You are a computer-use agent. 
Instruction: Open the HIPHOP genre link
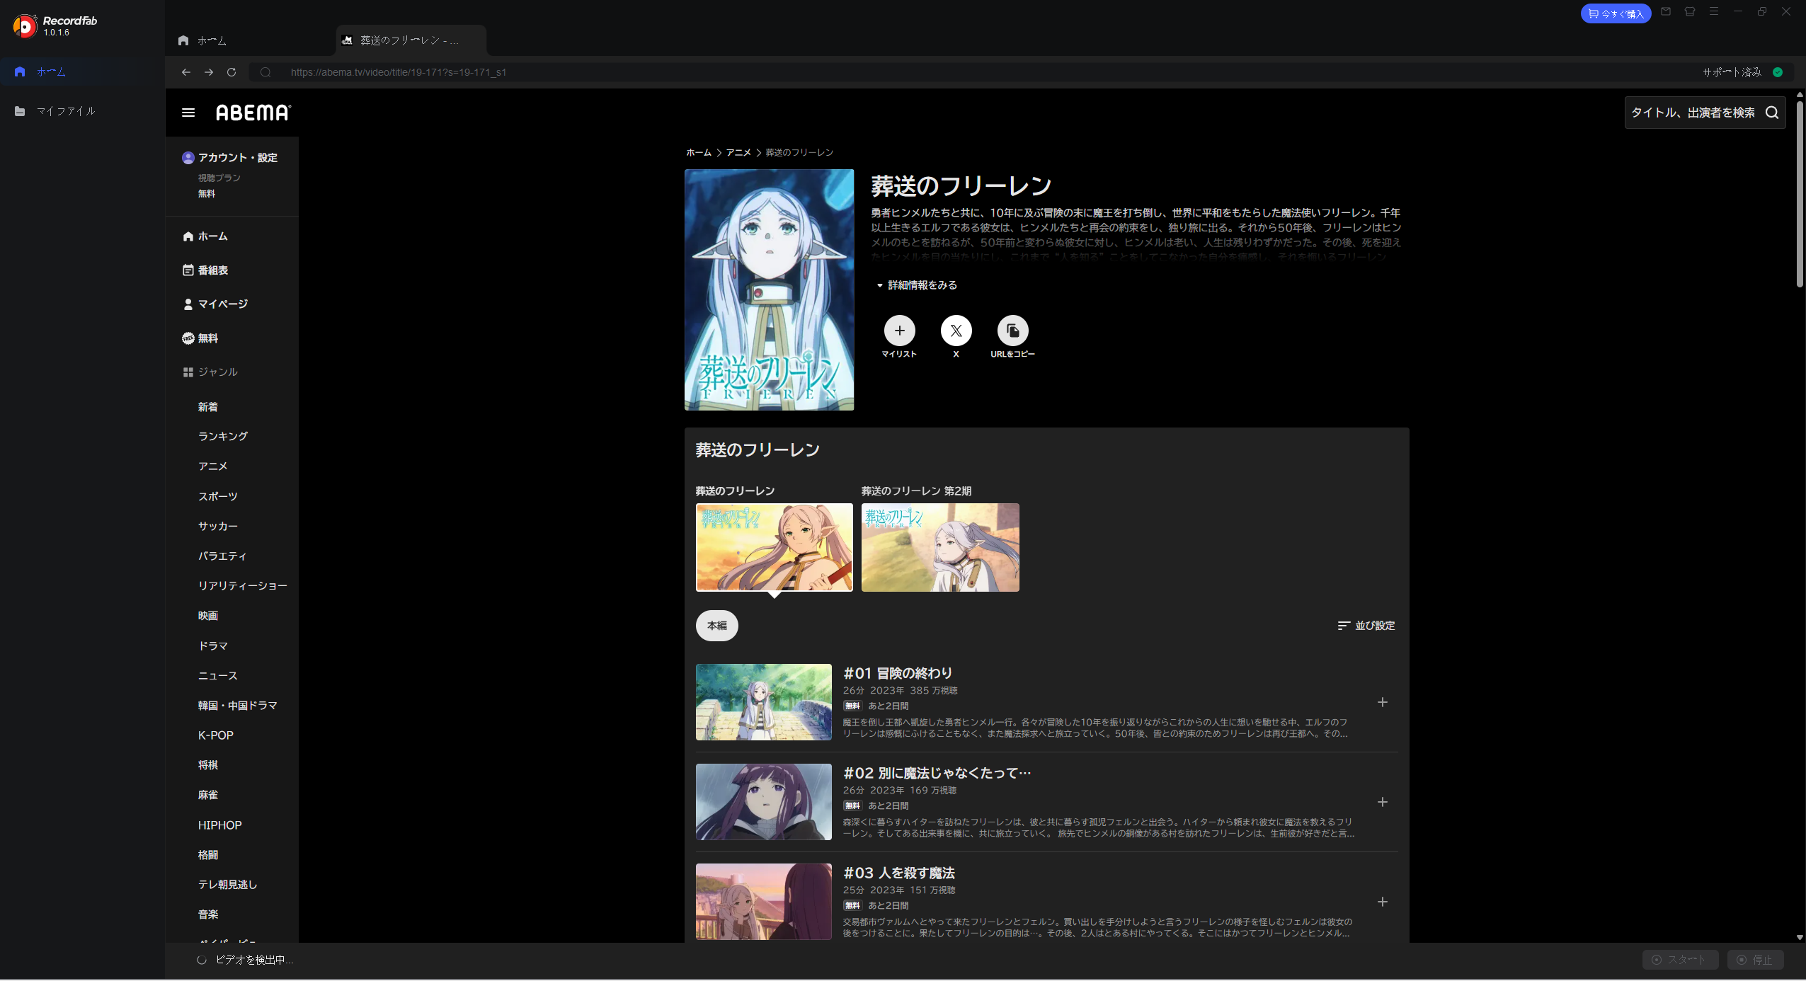[220, 825]
